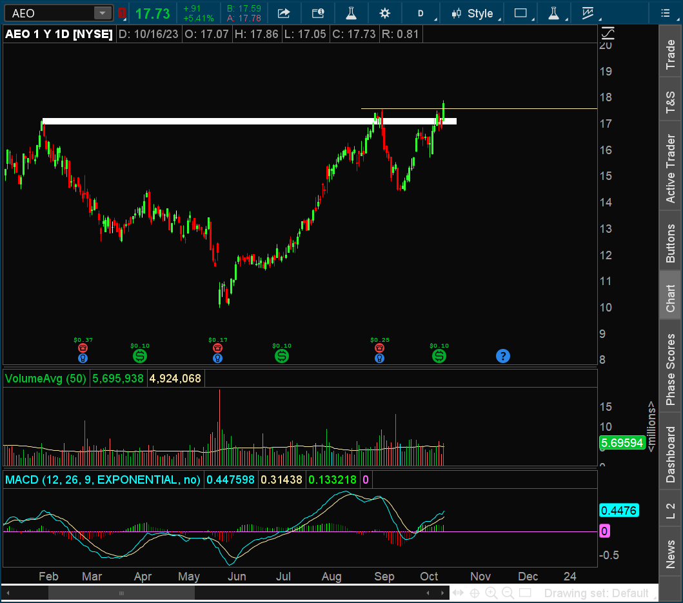Screen dimensions: 683x603
Task: Open chart settings gear
Action: [384, 14]
